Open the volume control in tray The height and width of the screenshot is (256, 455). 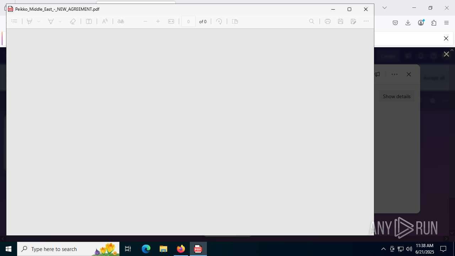tap(409, 249)
